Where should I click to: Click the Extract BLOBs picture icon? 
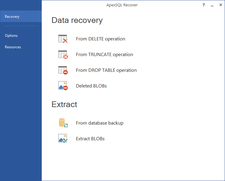pyautogui.click(x=63, y=138)
